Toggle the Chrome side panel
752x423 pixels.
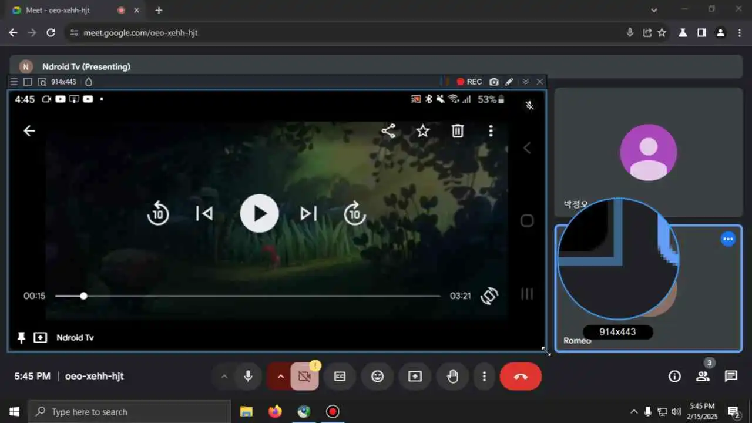[701, 33]
